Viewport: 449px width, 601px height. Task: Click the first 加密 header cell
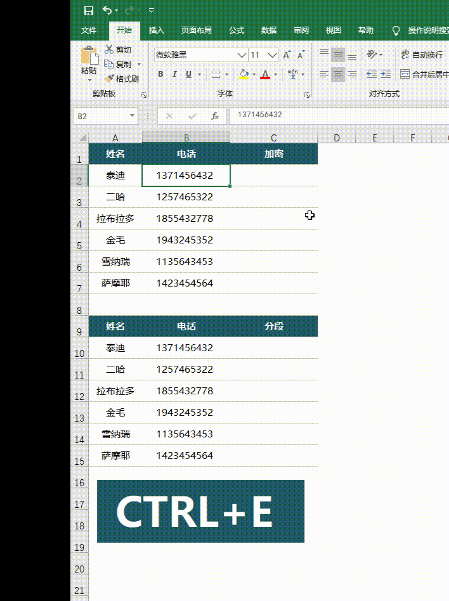pyautogui.click(x=274, y=153)
